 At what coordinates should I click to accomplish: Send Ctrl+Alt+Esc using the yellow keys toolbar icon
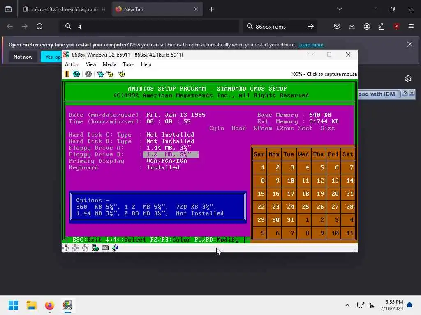coord(110,74)
